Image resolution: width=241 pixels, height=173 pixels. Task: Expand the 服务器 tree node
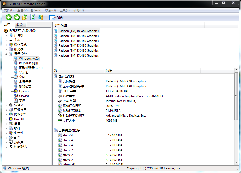[x=6, y=50]
